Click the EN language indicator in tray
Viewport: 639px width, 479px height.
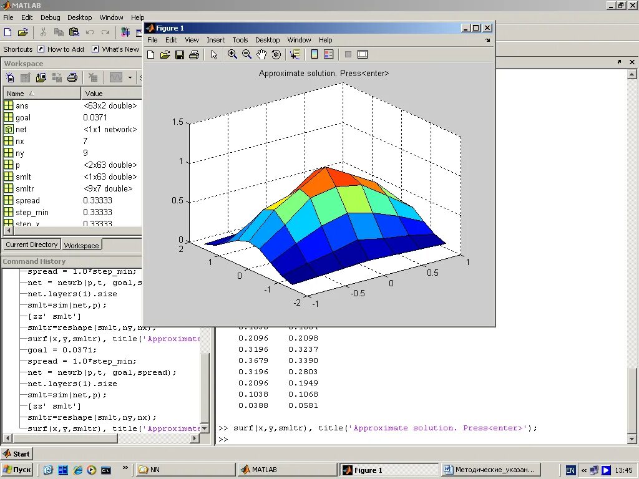tap(570, 470)
